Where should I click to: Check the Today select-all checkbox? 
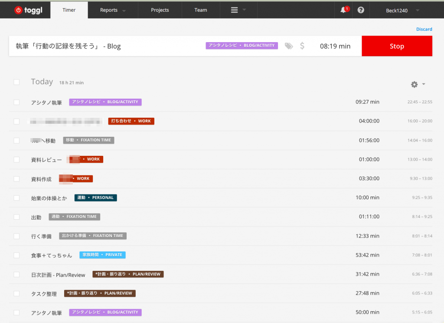click(16, 82)
